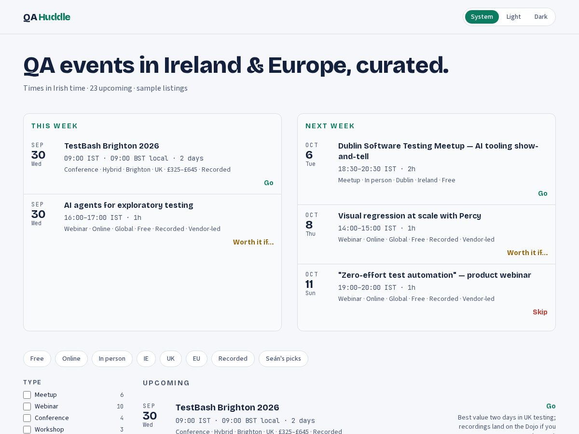Click 16:00–17:00 IST time text
The height and width of the screenshot is (434, 579).
pos(103,217)
